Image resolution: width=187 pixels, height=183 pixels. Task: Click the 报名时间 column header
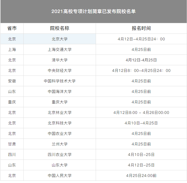(x=141, y=28)
